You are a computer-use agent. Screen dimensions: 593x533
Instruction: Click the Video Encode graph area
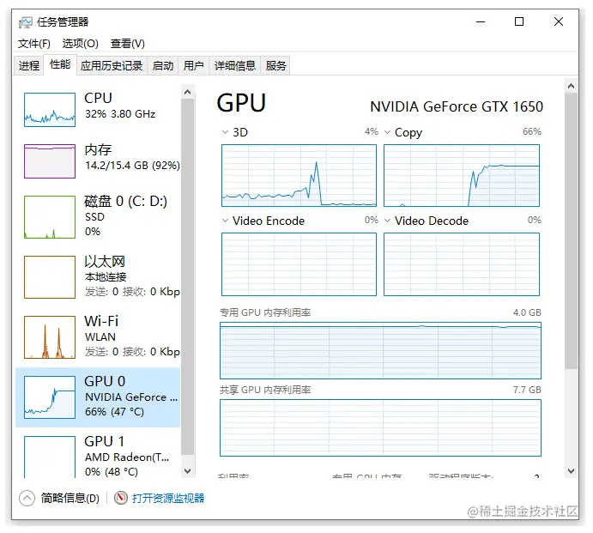(299, 264)
